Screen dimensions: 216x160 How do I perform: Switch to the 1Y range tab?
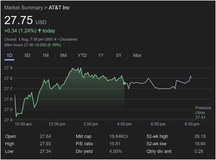click(x=101, y=55)
